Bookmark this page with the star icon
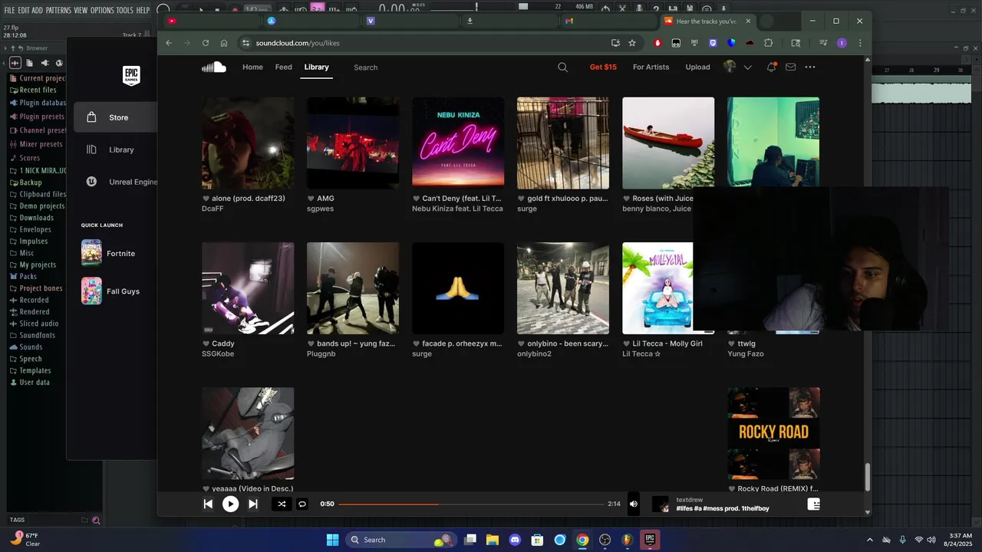Viewport: 982px width, 552px height. [x=632, y=43]
